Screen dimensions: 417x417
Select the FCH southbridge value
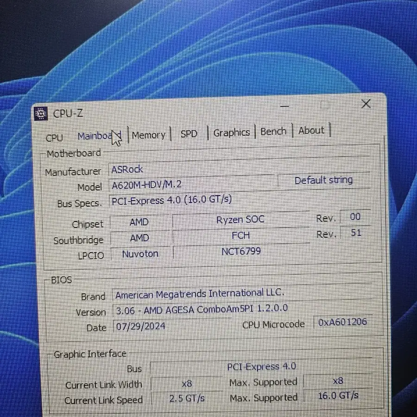(x=241, y=235)
